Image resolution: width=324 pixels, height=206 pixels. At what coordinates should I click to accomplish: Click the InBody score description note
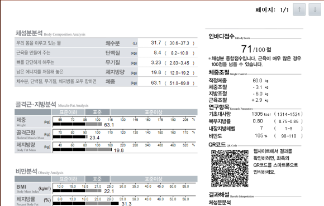pos(255,61)
